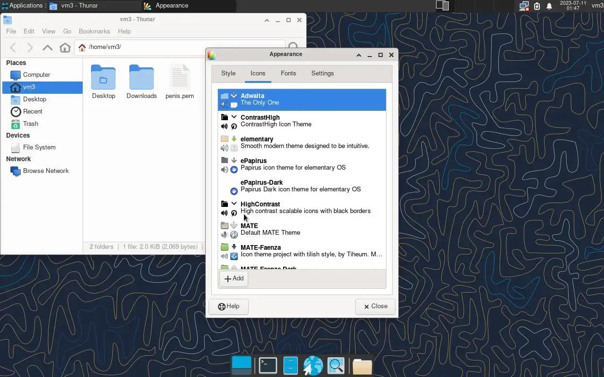This screenshot has height=377, width=604.
Task: Open home folder via toolbar home icon
Action: 65,48
